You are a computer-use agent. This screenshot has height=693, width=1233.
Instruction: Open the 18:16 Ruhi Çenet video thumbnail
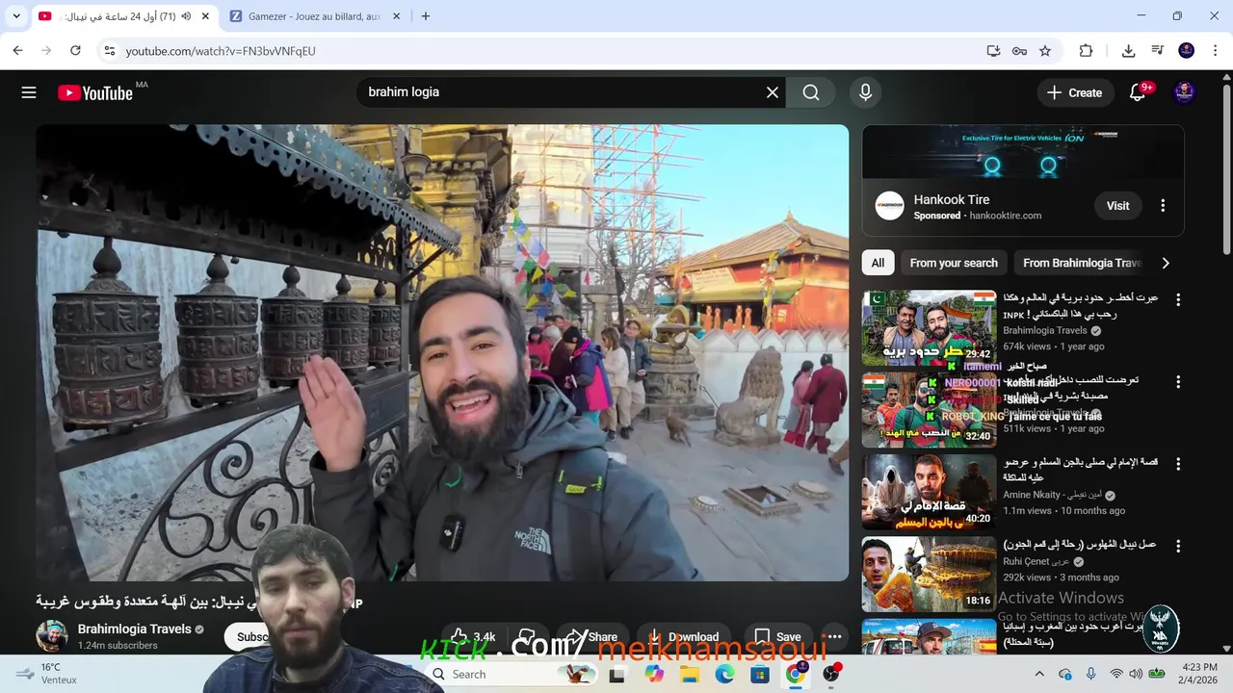pyautogui.click(x=929, y=574)
